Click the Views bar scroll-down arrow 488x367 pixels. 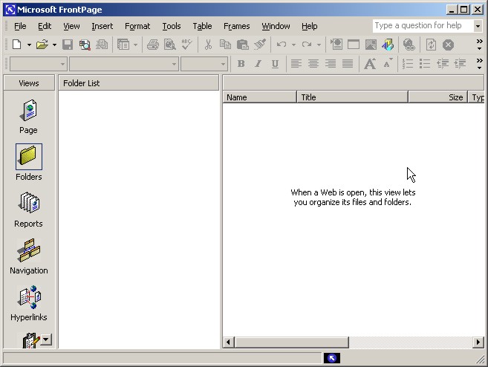46,340
